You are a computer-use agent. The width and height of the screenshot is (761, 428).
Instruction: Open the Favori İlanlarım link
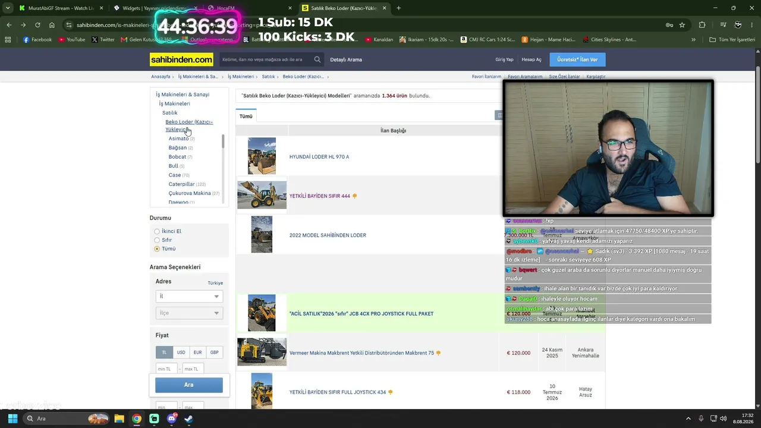click(x=487, y=77)
